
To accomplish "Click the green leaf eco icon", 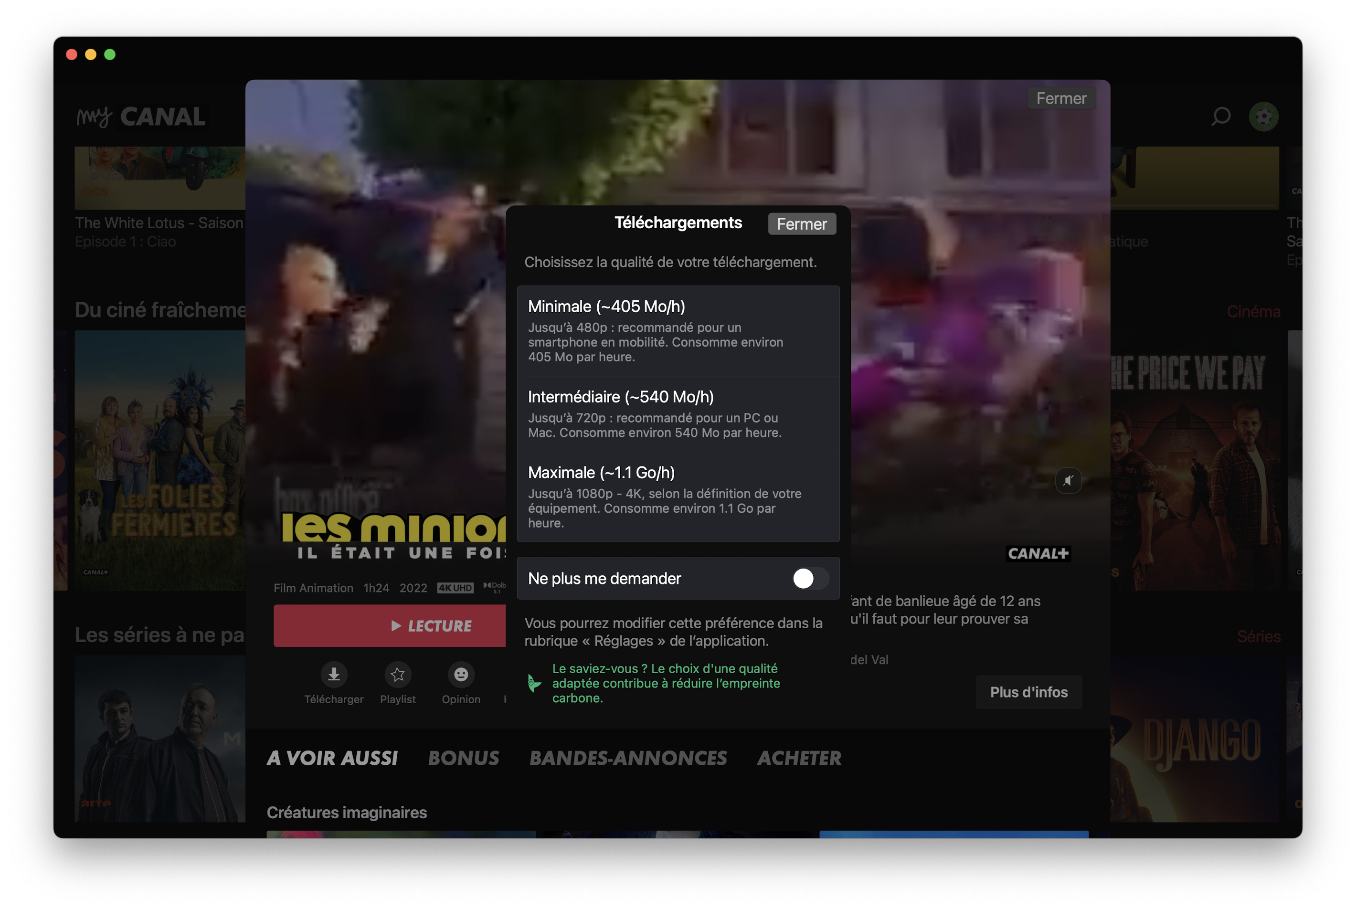I will coord(534,684).
